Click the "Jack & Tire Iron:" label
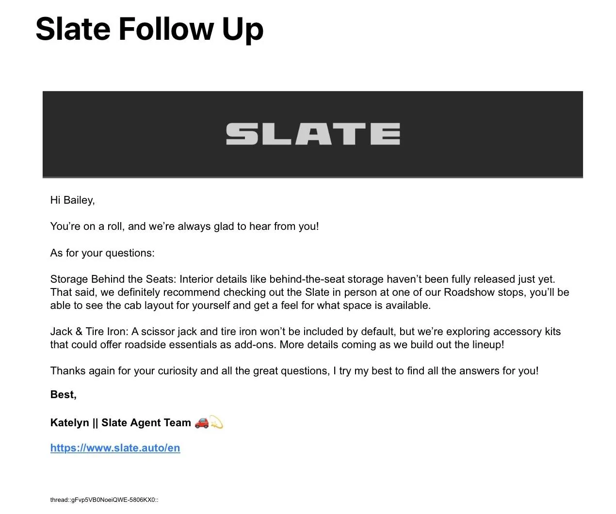This screenshot has height=514, width=616. pyautogui.click(x=89, y=332)
